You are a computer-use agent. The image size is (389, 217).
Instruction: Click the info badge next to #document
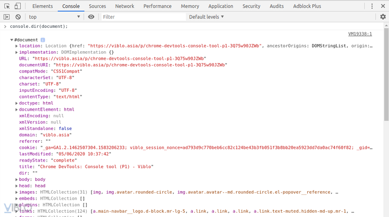point(42,40)
